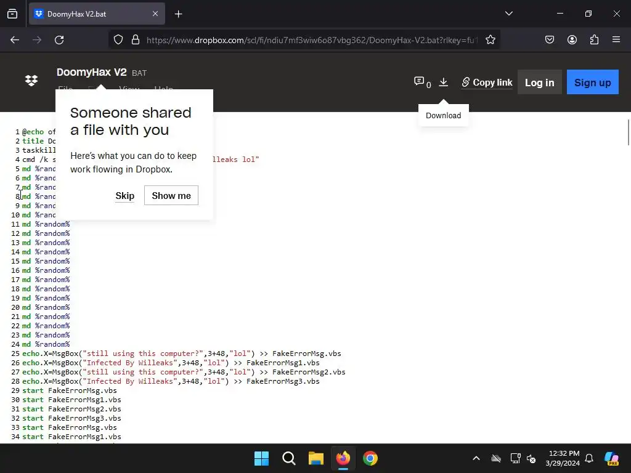This screenshot has height=473, width=631.
Task: Open Copilot preview icon
Action: 611,458
